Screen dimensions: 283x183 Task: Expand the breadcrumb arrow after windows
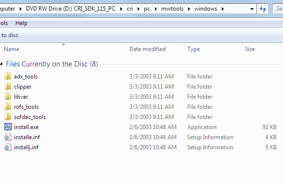[223, 9]
